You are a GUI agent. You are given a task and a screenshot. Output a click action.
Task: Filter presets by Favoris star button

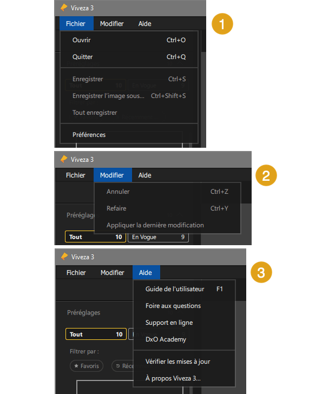tap(87, 366)
